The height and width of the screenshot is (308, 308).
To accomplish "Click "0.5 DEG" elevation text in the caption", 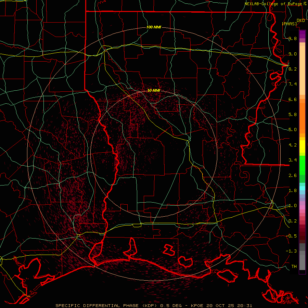I will [x=170, y=306].
